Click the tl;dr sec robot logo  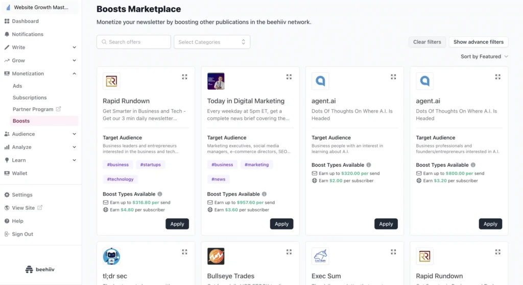pyautogui.click(x=111, y=256)
